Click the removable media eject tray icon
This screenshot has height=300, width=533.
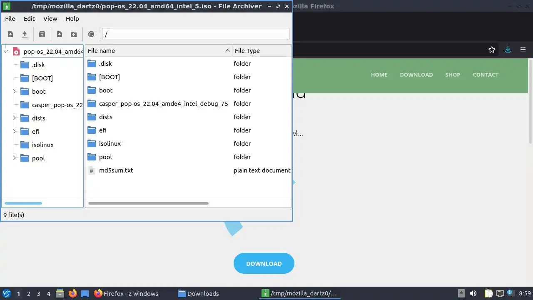tap(461, 293)
